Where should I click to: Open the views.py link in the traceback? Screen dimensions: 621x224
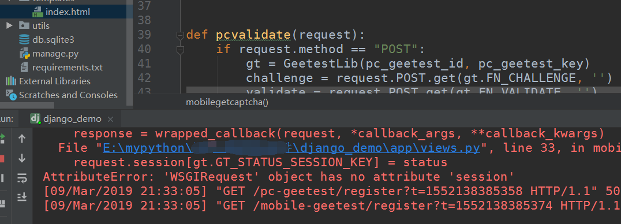pyautogui.click(x=291, y=148)
